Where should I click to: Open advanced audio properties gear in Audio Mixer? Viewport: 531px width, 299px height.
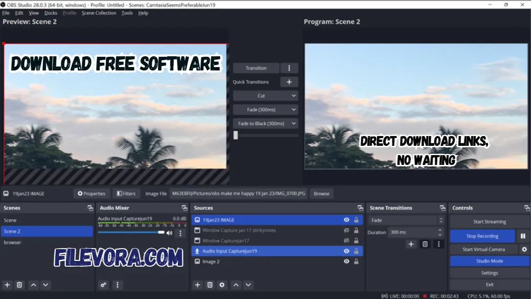(x=103, y=284)
